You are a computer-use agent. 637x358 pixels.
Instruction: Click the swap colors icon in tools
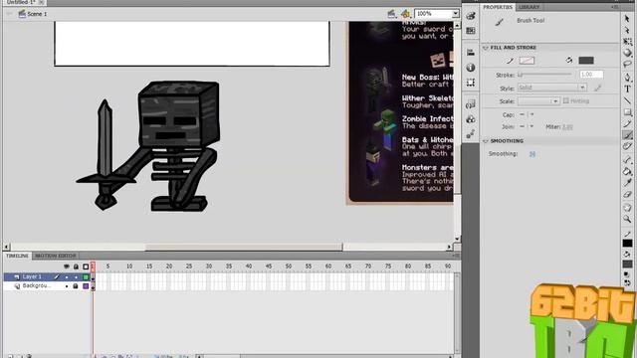[x=627, y=282]
